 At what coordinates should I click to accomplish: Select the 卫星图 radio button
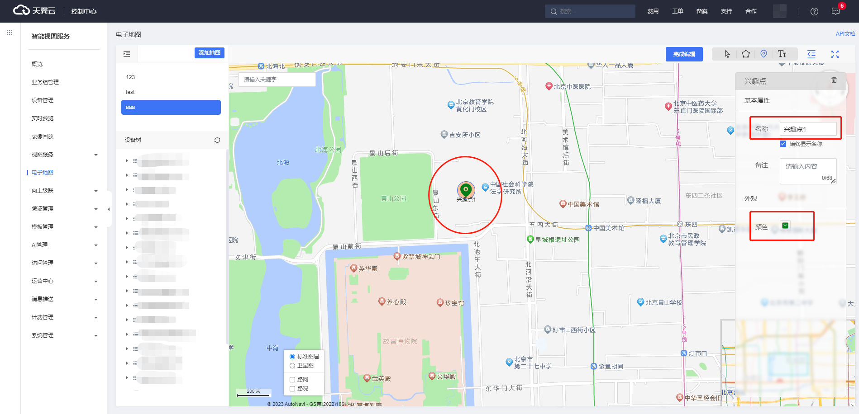point(292,366)
